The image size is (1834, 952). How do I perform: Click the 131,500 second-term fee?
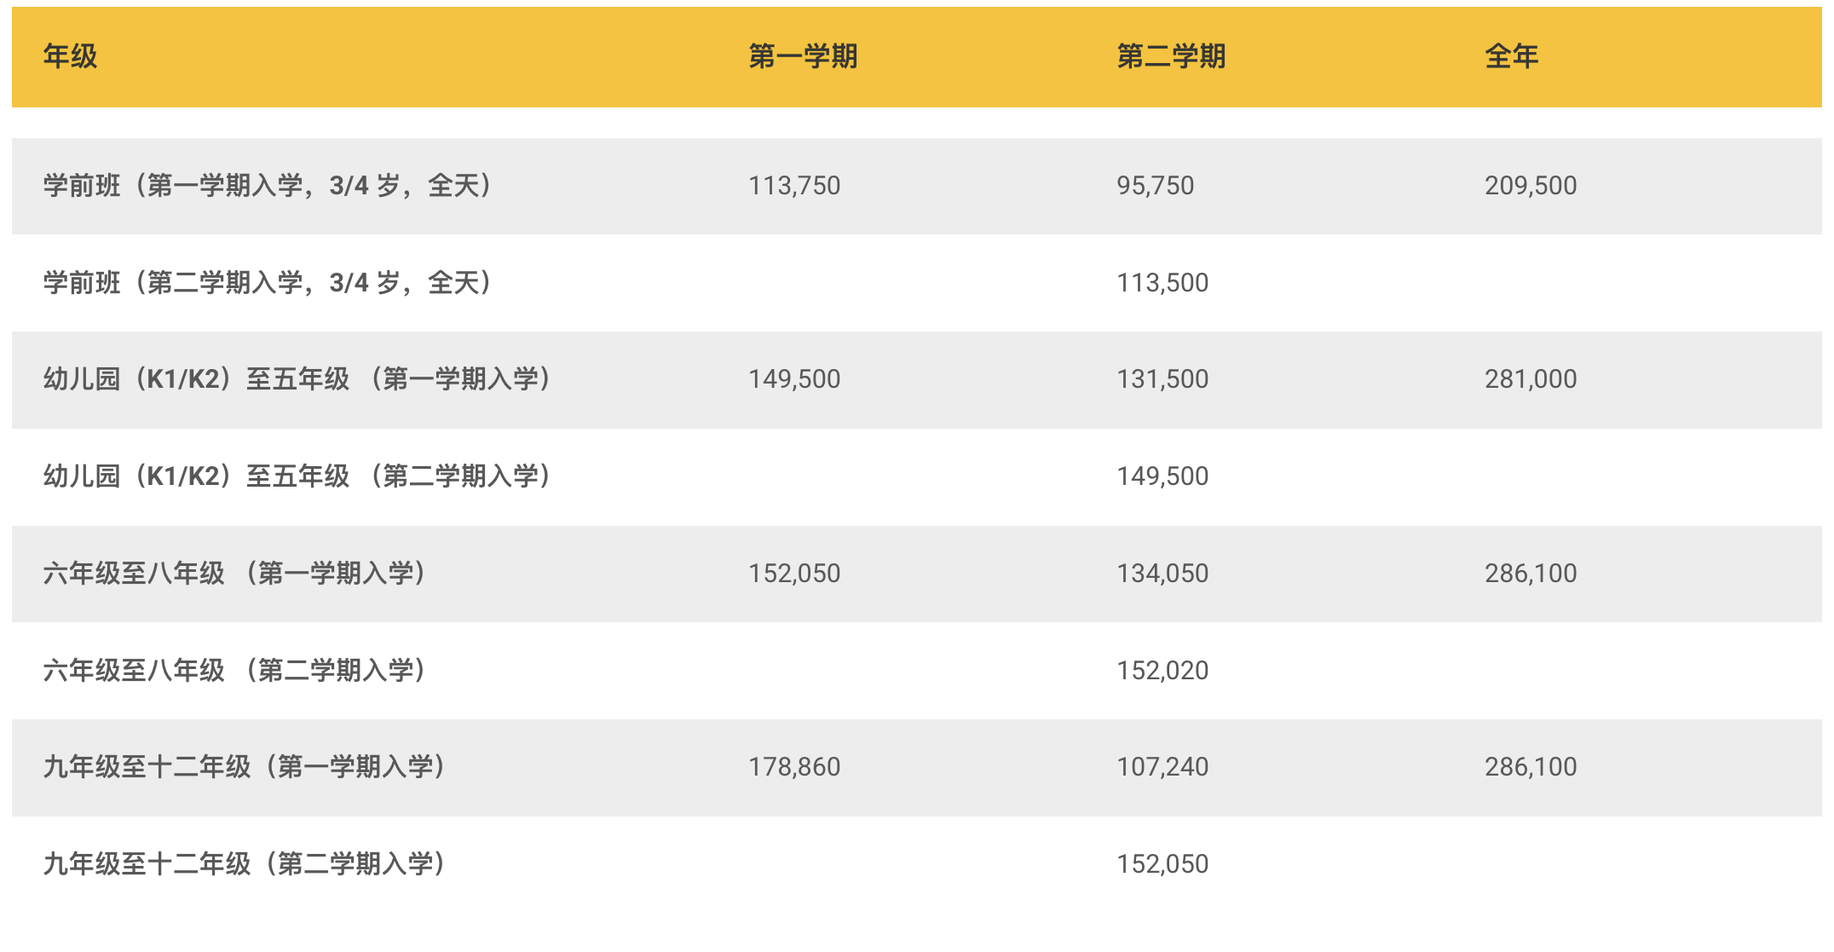click(1162, 379)
